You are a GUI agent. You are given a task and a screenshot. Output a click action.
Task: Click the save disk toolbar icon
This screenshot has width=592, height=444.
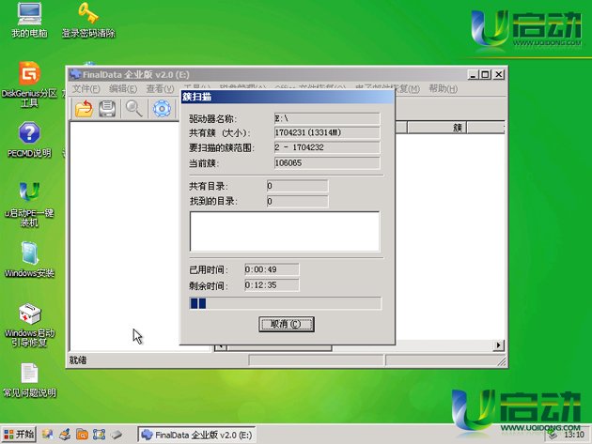(x=108, y=108)
